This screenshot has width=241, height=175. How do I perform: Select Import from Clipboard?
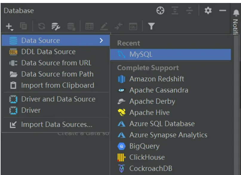click(56, 85)
